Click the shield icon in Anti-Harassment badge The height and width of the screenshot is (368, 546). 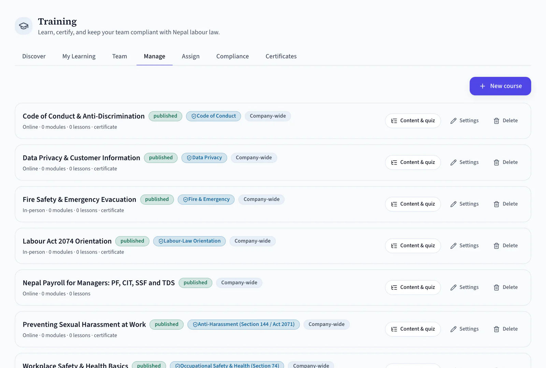195,325
